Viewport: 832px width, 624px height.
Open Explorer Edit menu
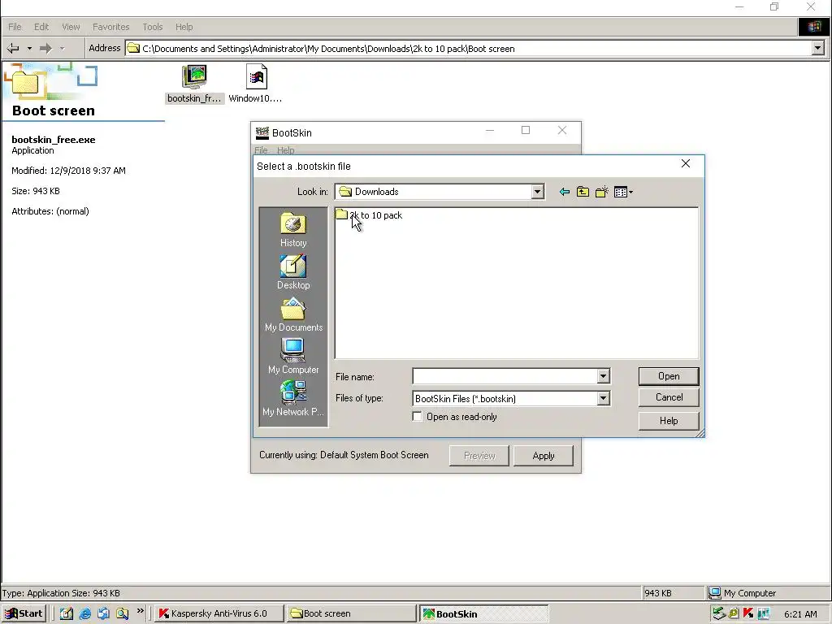[x=41, y=27]
